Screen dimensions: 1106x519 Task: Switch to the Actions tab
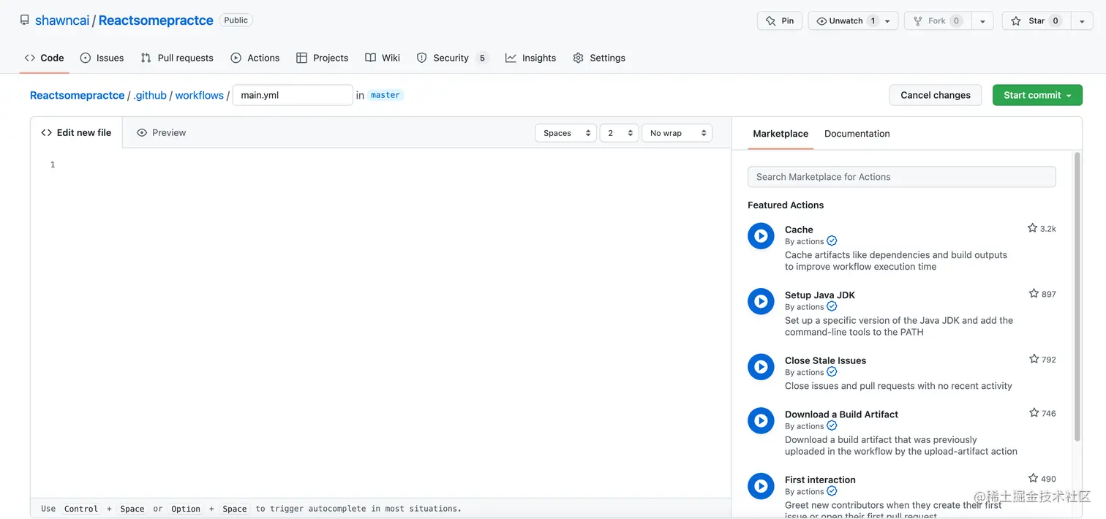[x=255, y=58]
